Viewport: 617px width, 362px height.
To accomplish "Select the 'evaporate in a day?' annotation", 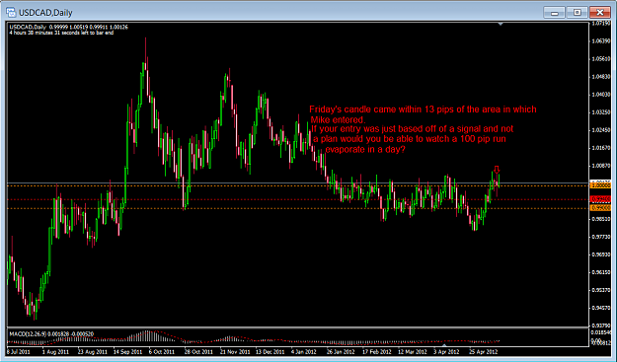I will [x=365, y=149].
